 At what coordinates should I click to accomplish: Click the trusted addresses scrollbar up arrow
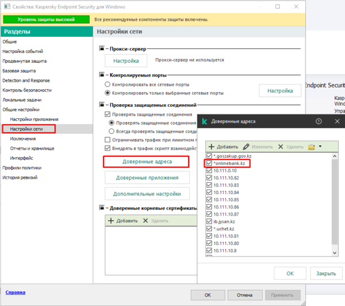tap(335, 156)
